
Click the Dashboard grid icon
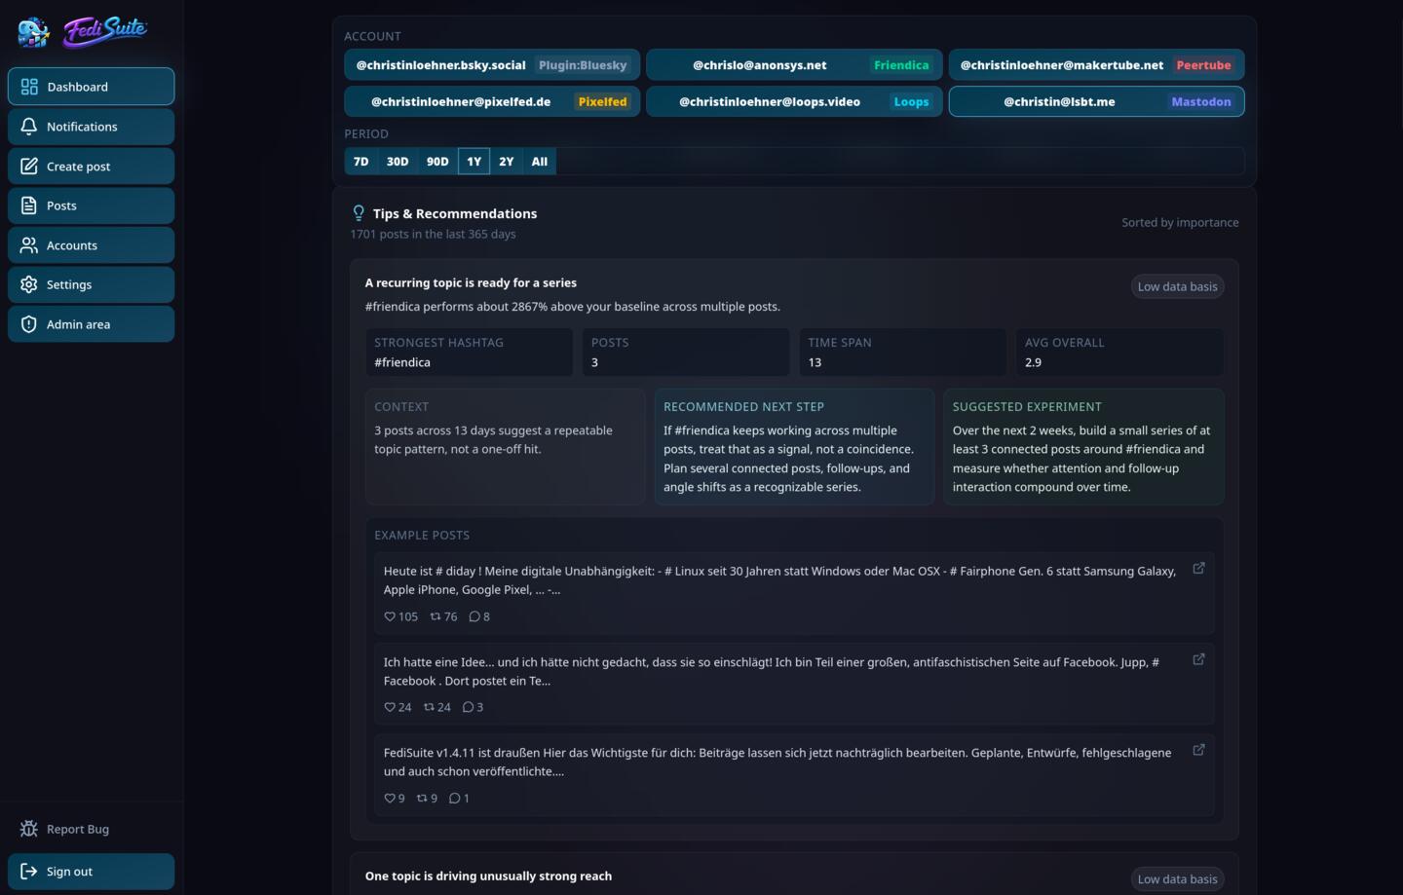29,87
